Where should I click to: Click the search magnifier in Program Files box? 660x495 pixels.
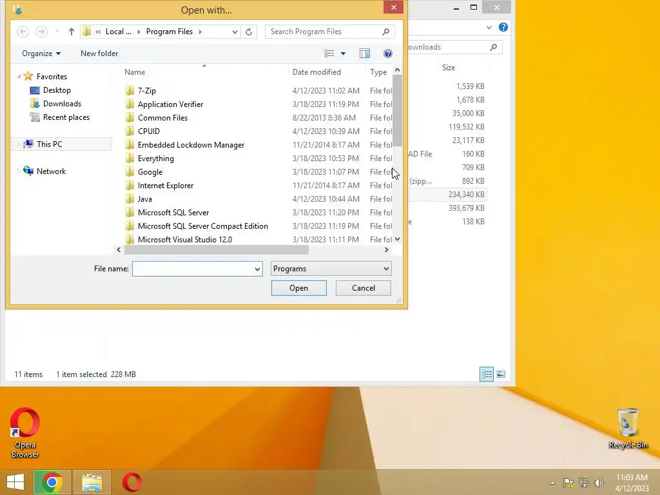[x=385, y=32]
